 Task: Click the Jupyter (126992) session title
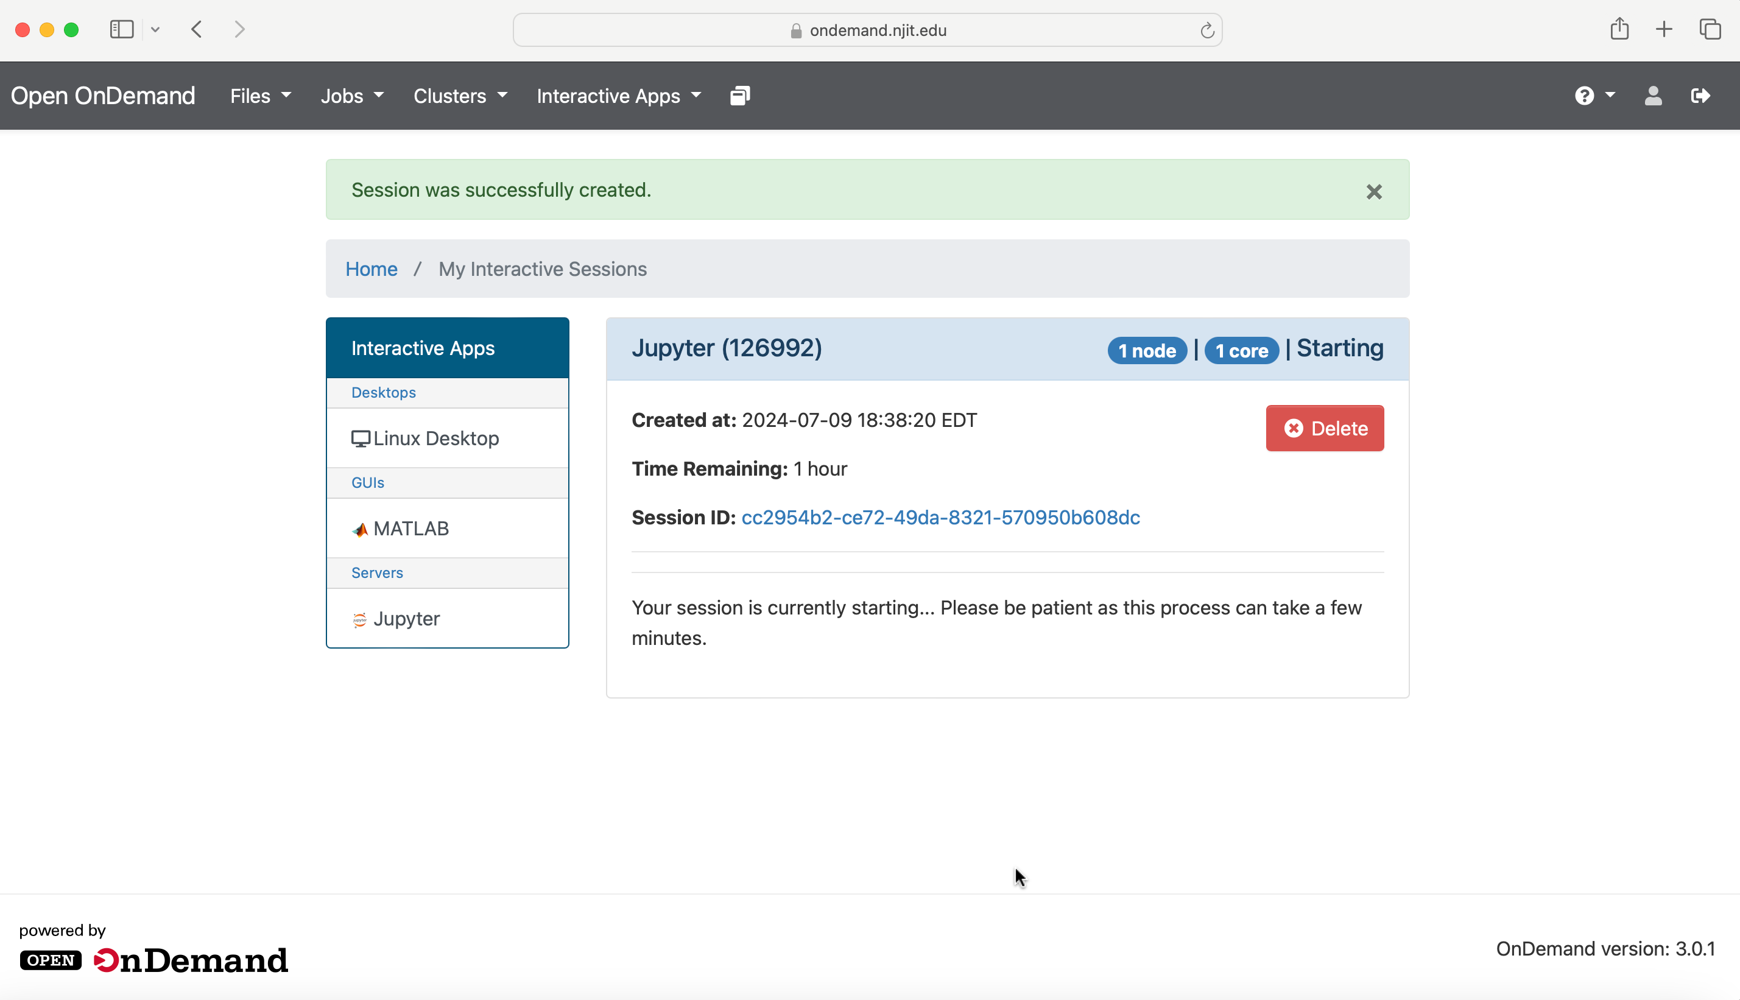tap(727, 348)
